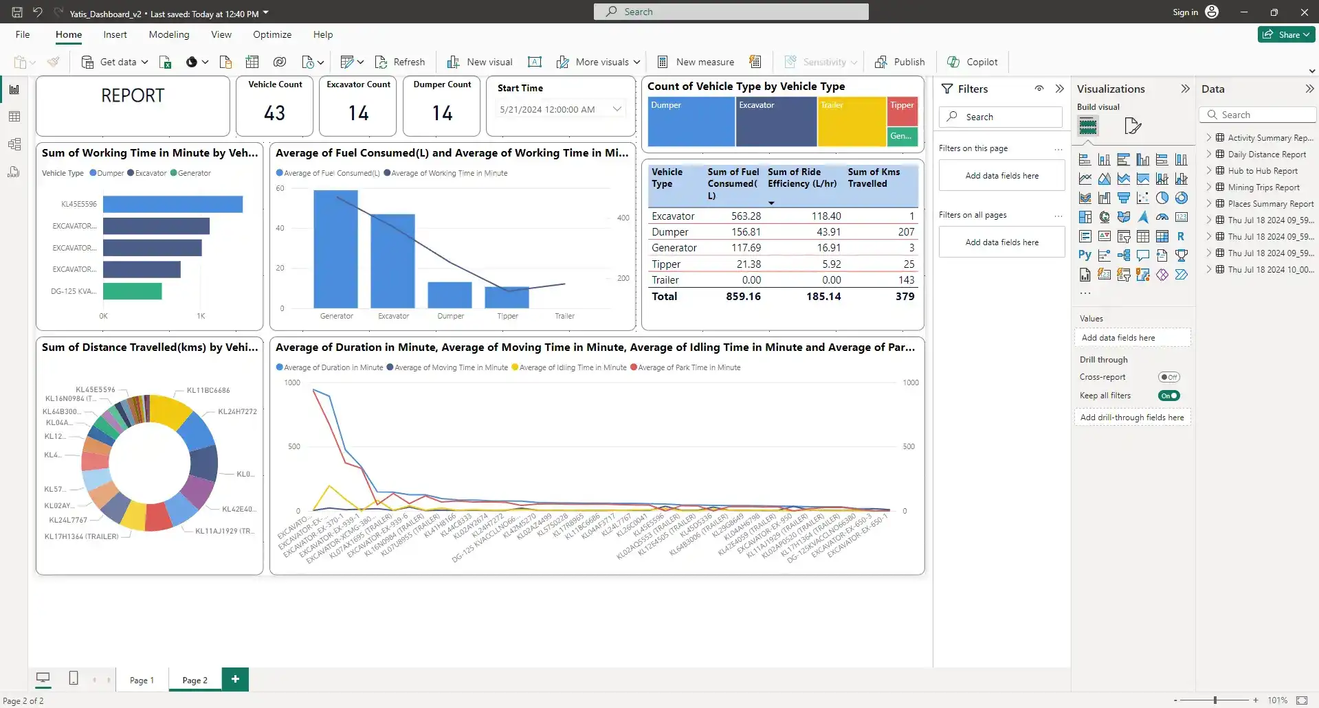Expand the Daily Distance Report table
Screen dimensions: 1319x708
1209,155
